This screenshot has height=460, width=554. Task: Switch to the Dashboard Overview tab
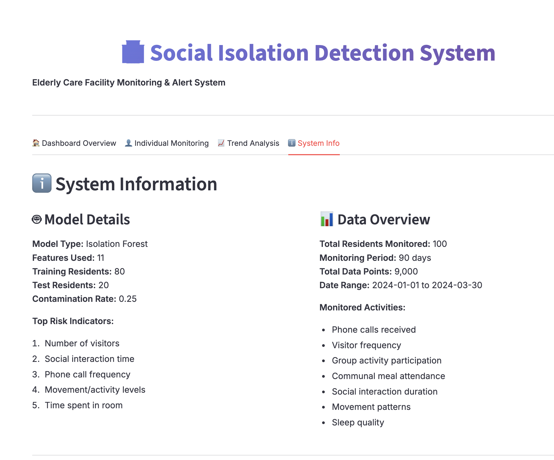click(x=79, y=143)
